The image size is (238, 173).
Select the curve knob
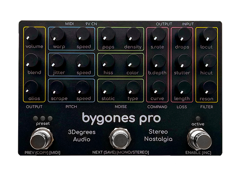159,87
